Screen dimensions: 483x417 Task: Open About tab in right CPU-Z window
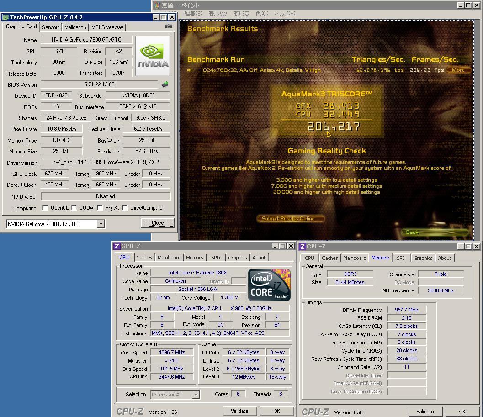tap(445, 258)
